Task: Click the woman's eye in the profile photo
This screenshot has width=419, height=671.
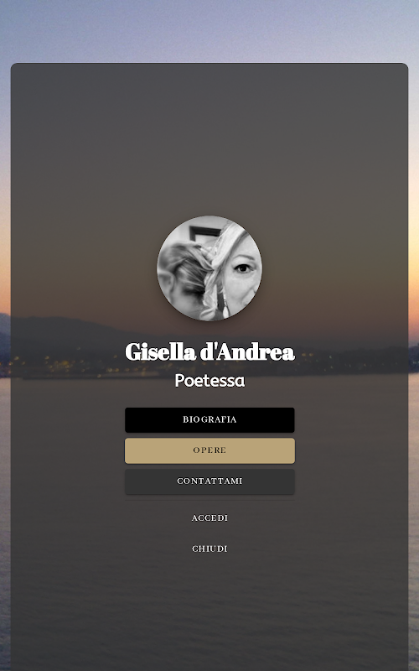Action: click(x=243, y=268)
